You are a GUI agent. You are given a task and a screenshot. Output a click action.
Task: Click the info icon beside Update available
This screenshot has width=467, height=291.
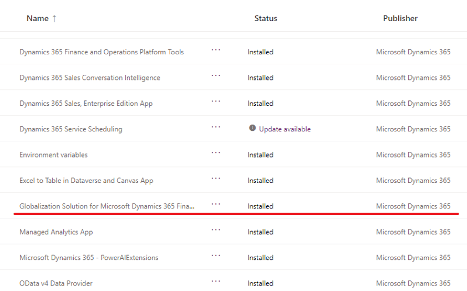point(252,128)
